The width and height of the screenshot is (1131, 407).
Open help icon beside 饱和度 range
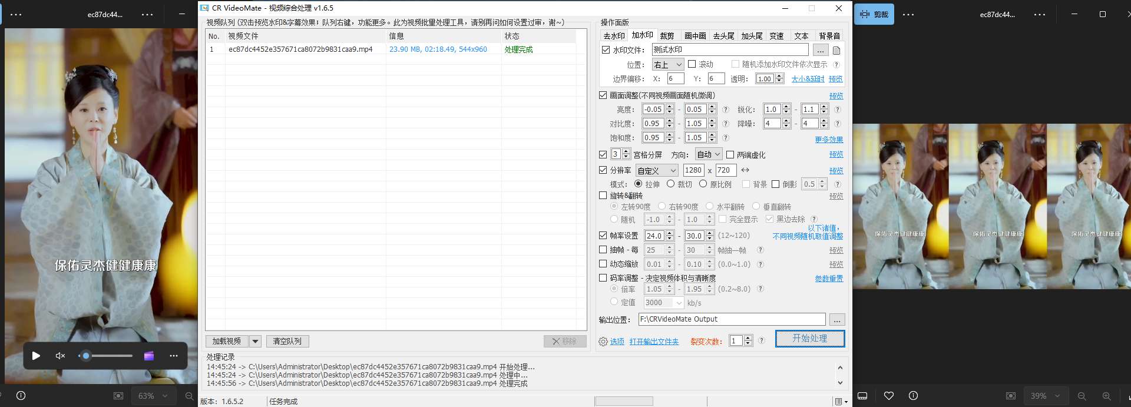pos(726,138)
